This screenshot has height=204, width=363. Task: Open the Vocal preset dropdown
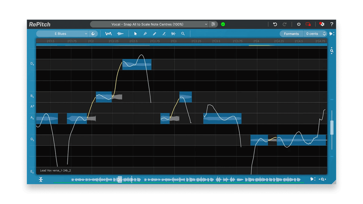point(149,24)
